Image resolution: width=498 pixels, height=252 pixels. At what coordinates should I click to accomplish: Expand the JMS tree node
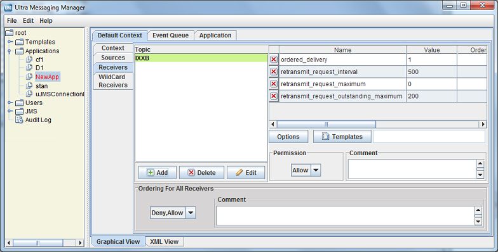(x=10, y=111)
